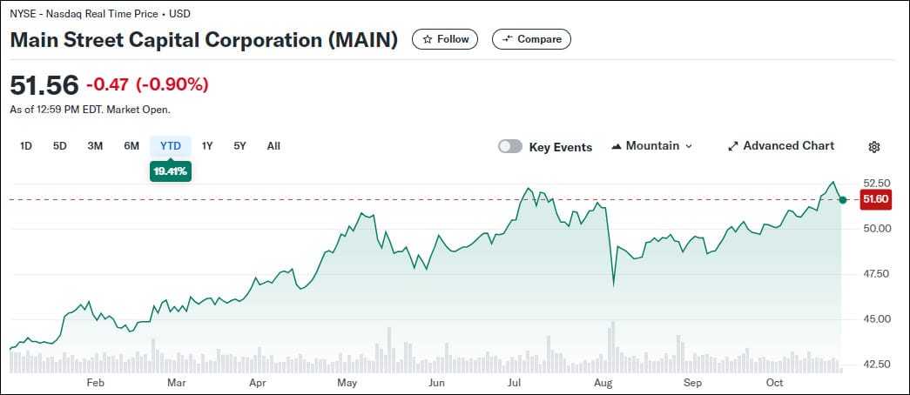The width and height of the screenshot is (910, 395).
Task: Select the 1D time range tab
Action: pyautogui.click(x=25, y=146)
